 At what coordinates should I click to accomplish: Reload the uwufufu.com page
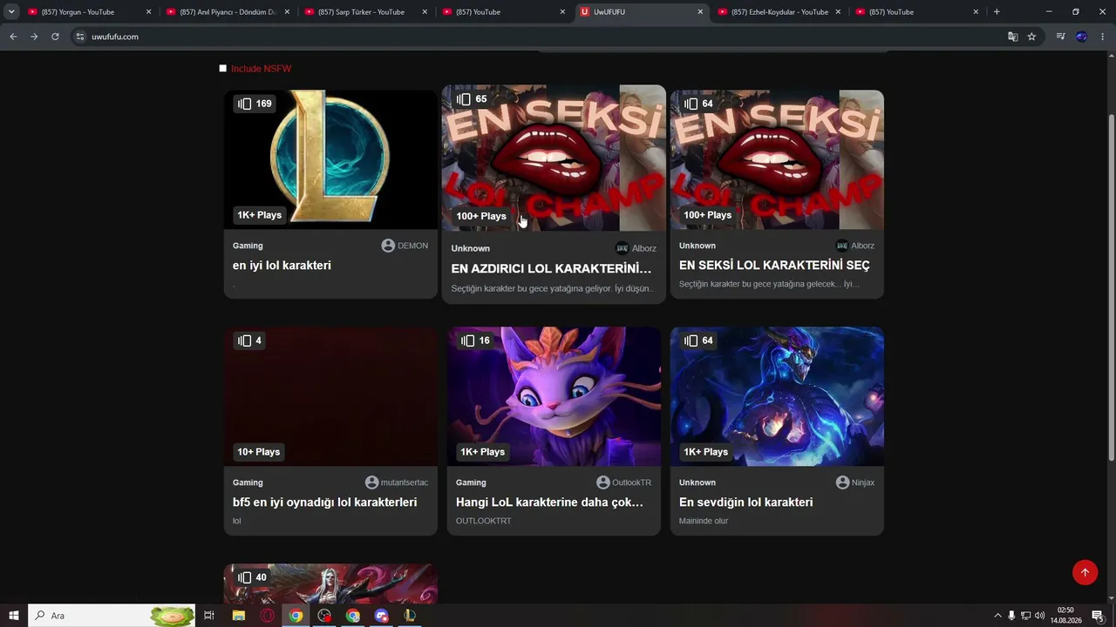[x=55, y=37]
